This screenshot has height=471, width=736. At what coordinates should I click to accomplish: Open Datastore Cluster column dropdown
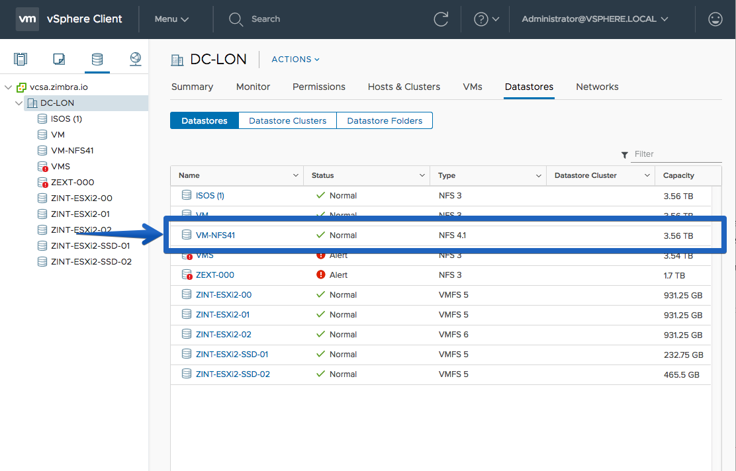[647, 175]
